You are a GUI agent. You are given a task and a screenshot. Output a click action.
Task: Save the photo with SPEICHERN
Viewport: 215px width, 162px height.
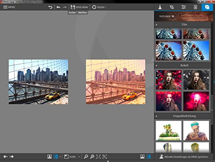coord(79,7)
